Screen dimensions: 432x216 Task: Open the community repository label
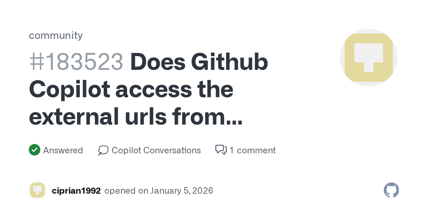56,35
